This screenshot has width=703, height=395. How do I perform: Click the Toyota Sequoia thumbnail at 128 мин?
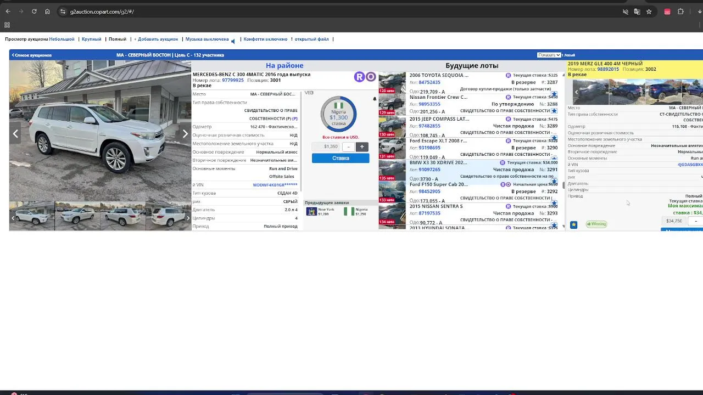(392, 83)
